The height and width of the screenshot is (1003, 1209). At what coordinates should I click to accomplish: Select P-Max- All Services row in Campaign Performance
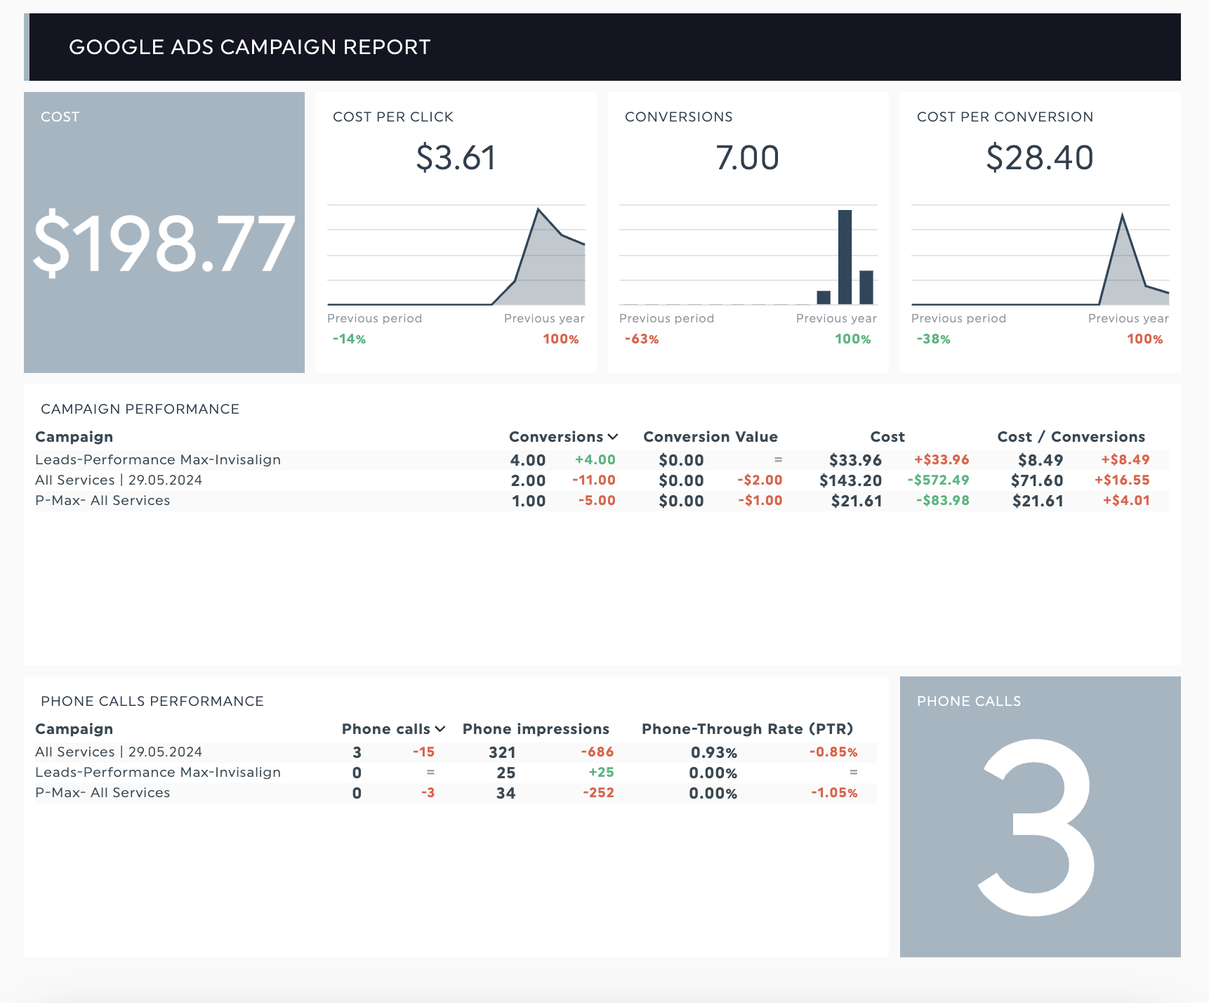[602, 501]
